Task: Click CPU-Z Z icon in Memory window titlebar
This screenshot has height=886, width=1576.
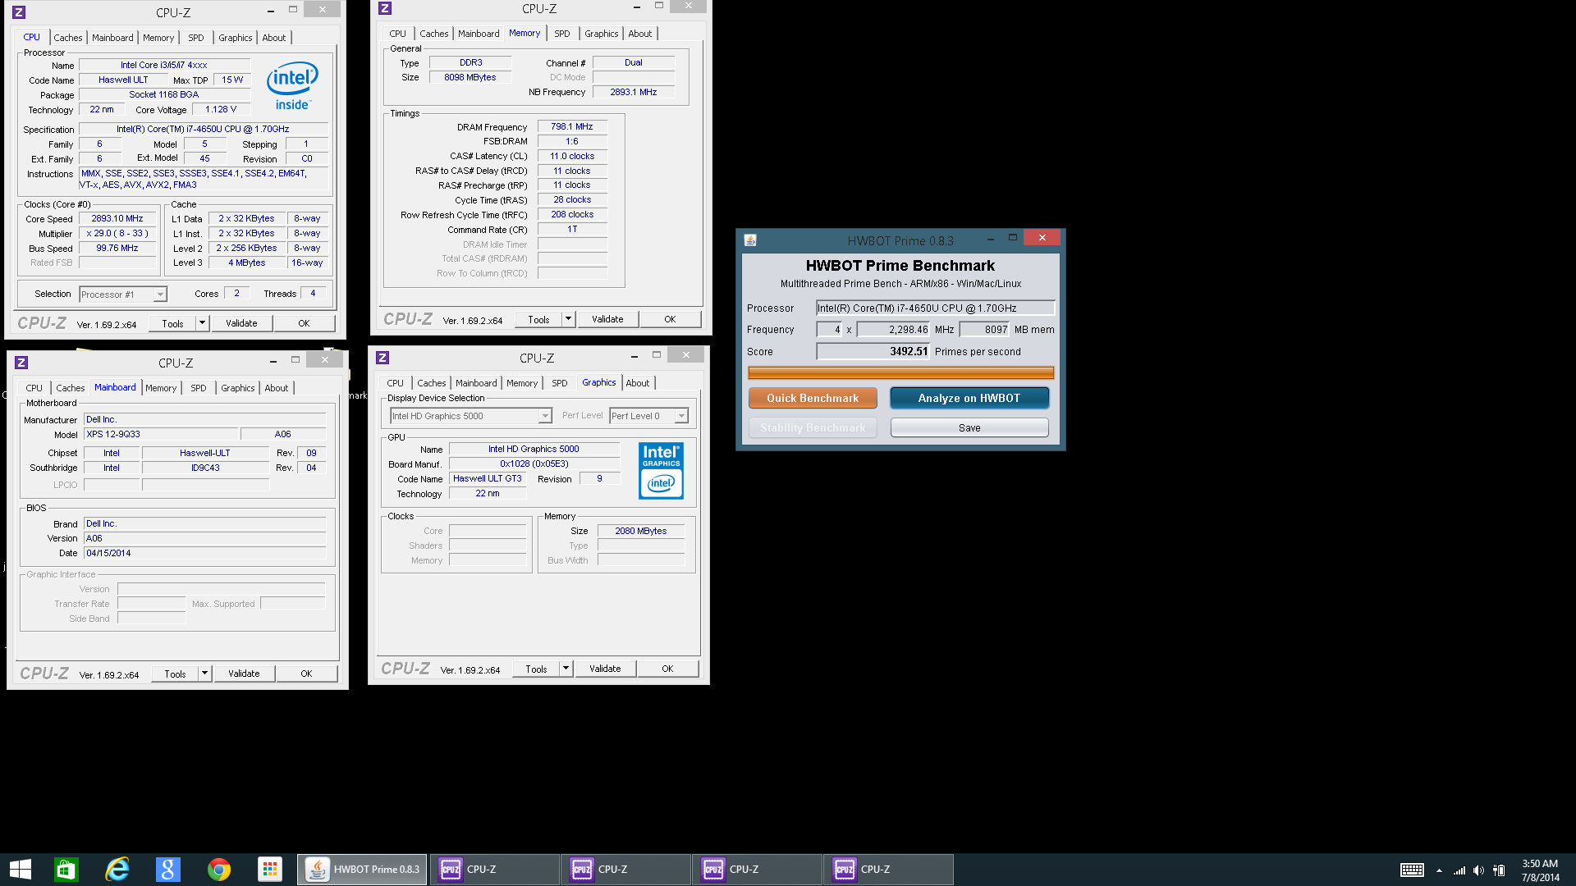Action: click(385, 8)
